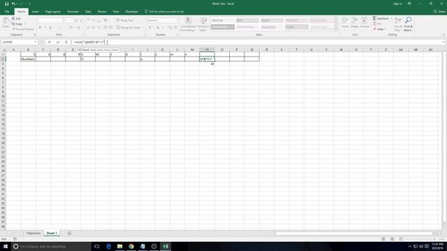Expand the cell Styles gallery more arrow
447x251 pixels.
point(336,29)
